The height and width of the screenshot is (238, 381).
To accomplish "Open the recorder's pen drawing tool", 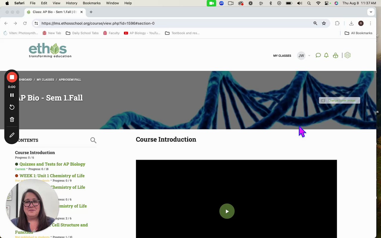I will 12,135.
